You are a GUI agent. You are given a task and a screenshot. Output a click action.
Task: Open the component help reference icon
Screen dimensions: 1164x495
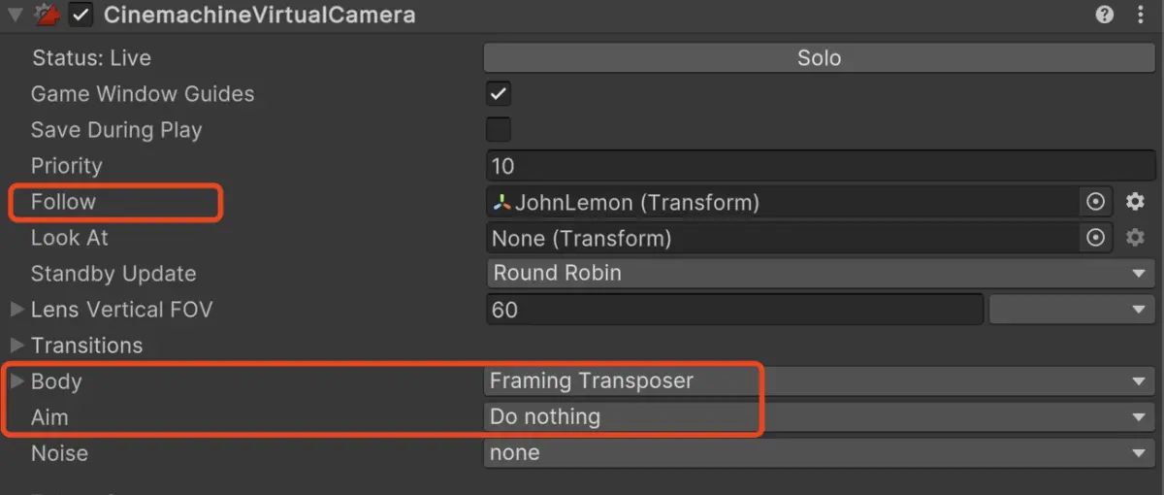pyautogui.click(x=1105, y=15)
